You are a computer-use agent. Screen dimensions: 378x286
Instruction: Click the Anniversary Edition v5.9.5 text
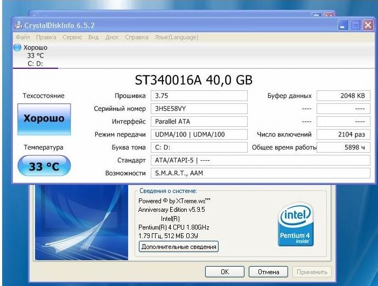click(171, 210)
